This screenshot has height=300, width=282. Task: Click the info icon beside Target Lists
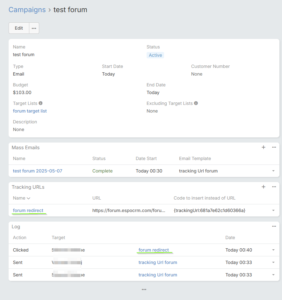[x=40, y=103]
